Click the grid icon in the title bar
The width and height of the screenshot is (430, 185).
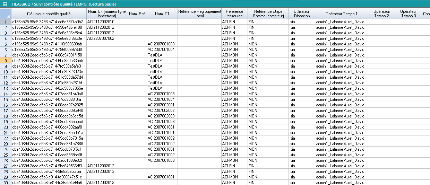click(x=5, y=4)
